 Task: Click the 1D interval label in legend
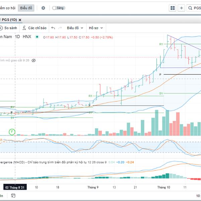coord(17,37)
